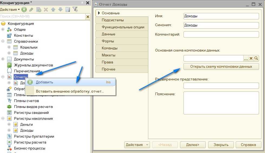The image size is (265, 153).
Task: Click the Синоним input field
Action: pos(221,25)
